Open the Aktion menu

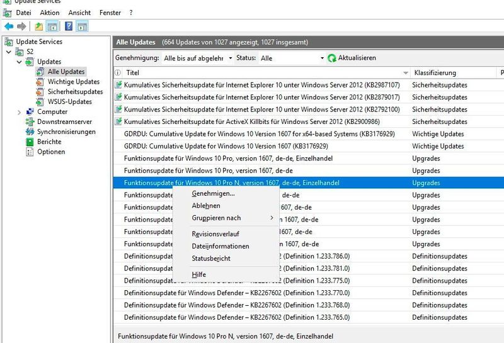[50, 13]
